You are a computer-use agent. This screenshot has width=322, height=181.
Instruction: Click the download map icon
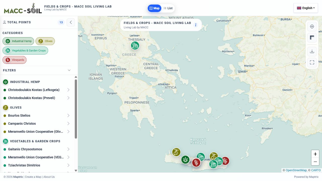coord(312,51)
